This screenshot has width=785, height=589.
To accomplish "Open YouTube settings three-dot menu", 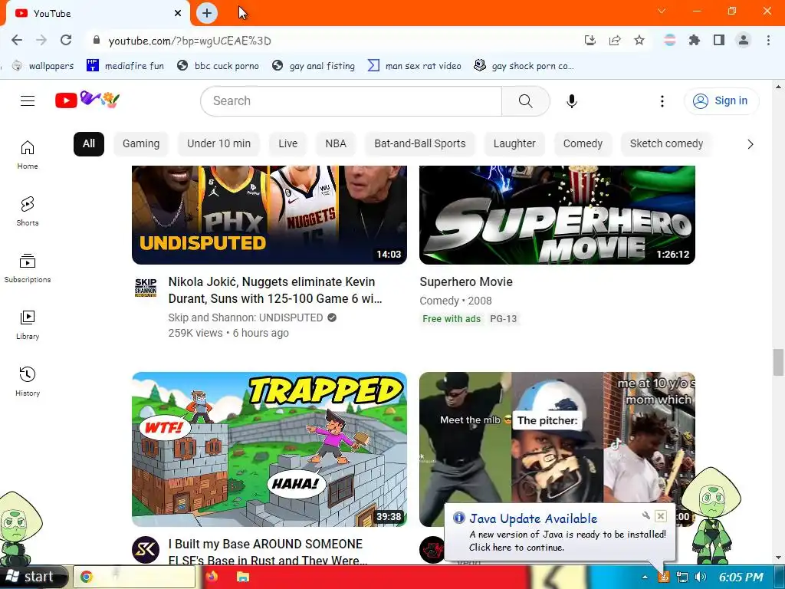I will (x=662, y=101).
